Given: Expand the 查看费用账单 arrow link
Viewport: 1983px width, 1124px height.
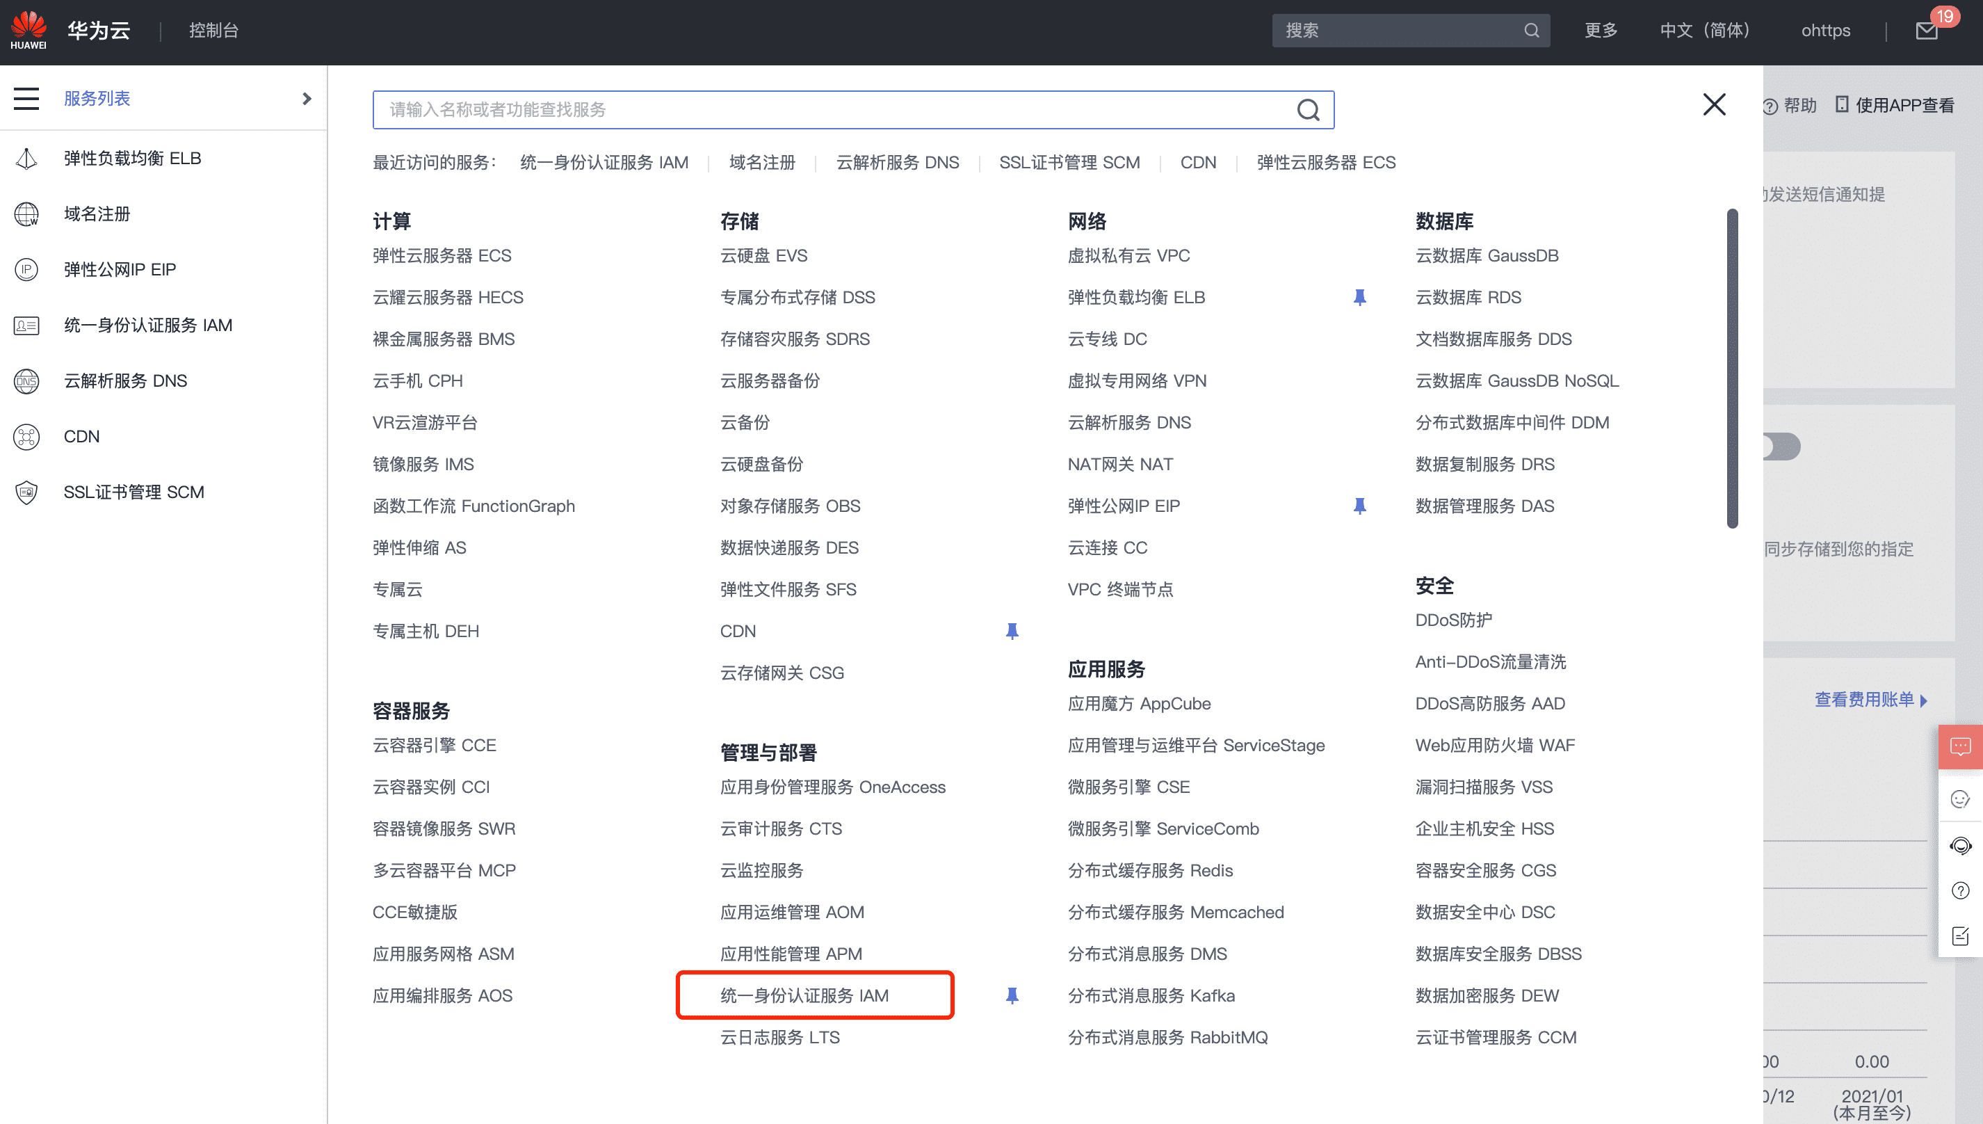Looking at the screenshot, I should pos(1871,700).
